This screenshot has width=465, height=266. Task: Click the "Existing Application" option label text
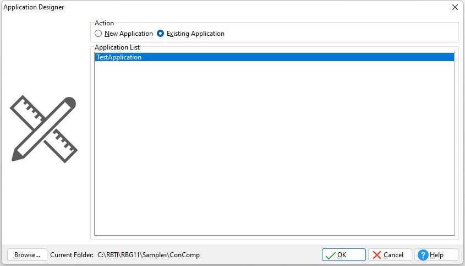pos(195,34)
